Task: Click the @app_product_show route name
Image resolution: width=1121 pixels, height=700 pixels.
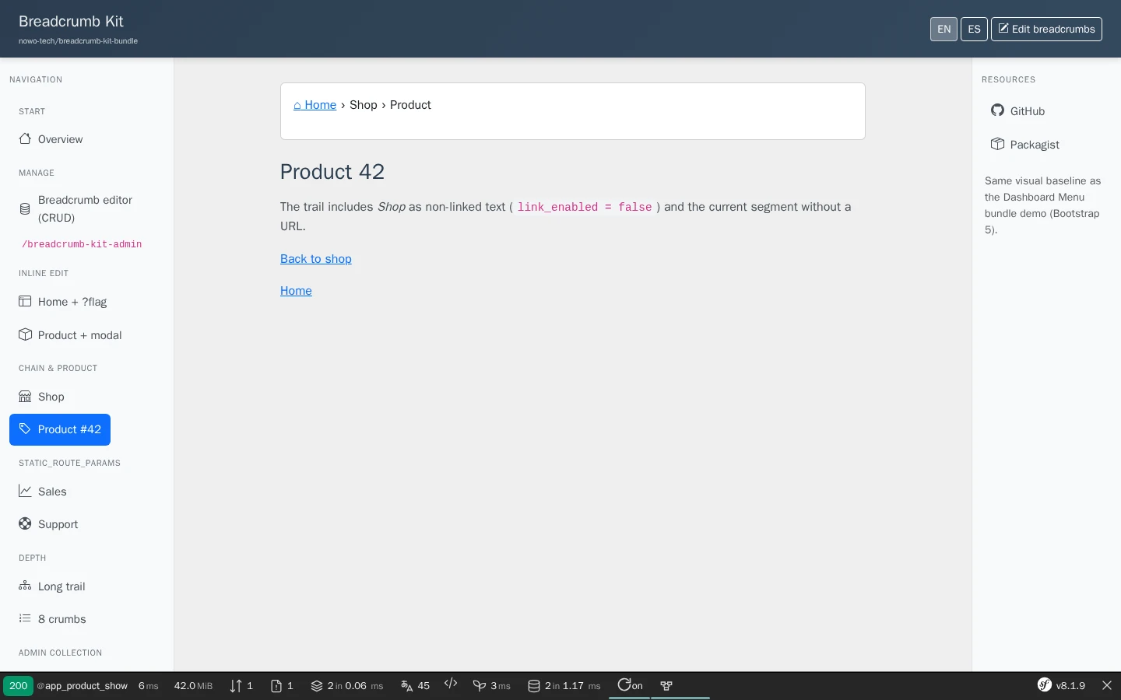Action: click(83, 686)
